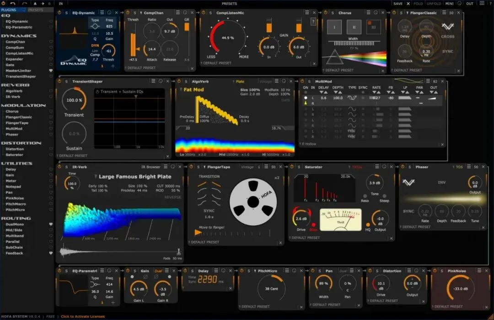The image size is (494, 320).
Task: Click the Delay time 2290 ms display
Action: pyautogui.click(x=207, y=279)
